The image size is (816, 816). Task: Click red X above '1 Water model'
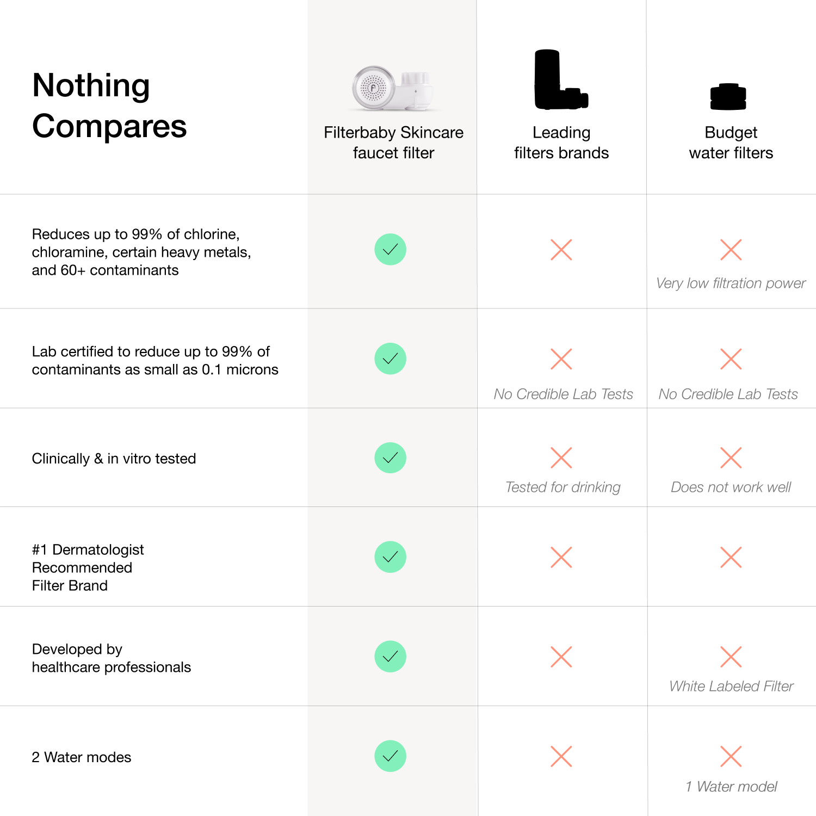tap(731, 756)
